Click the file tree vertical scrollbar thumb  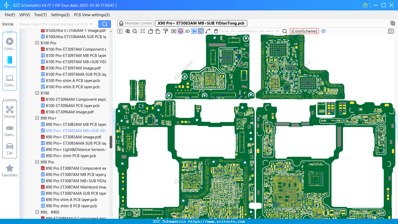coord(111,142)
